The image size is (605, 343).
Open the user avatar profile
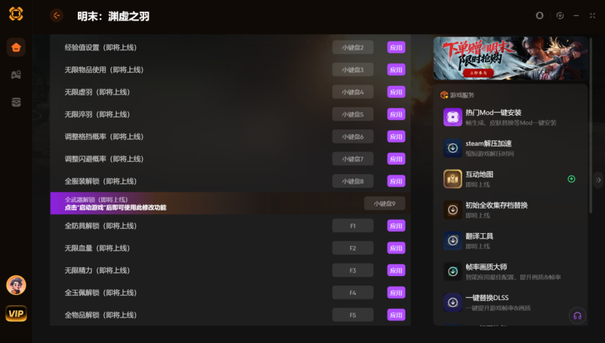[16, 285]
